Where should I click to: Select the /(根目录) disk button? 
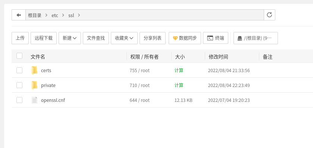point(256,38)
